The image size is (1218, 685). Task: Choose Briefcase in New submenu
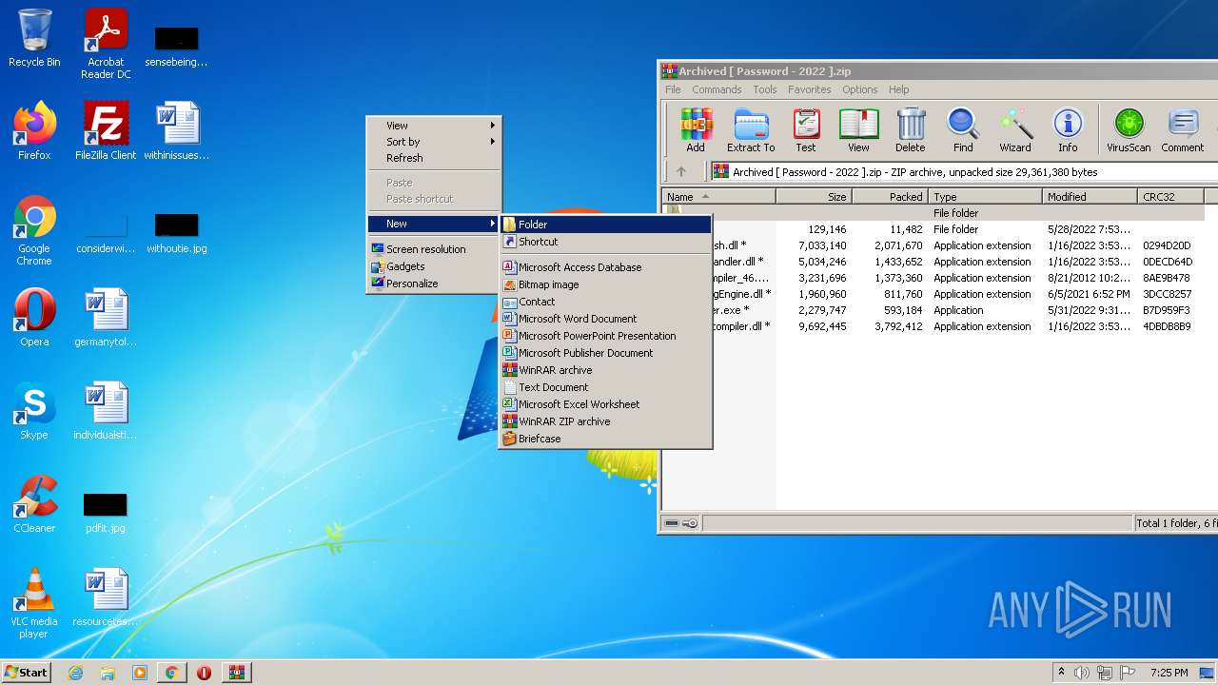tap(606, 439)
